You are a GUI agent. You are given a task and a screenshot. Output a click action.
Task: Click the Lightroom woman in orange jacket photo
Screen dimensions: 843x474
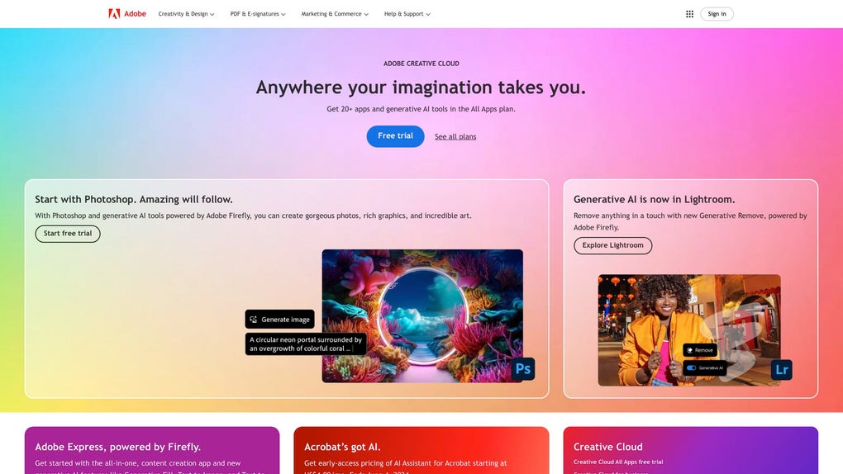click(x=689, y=330)
